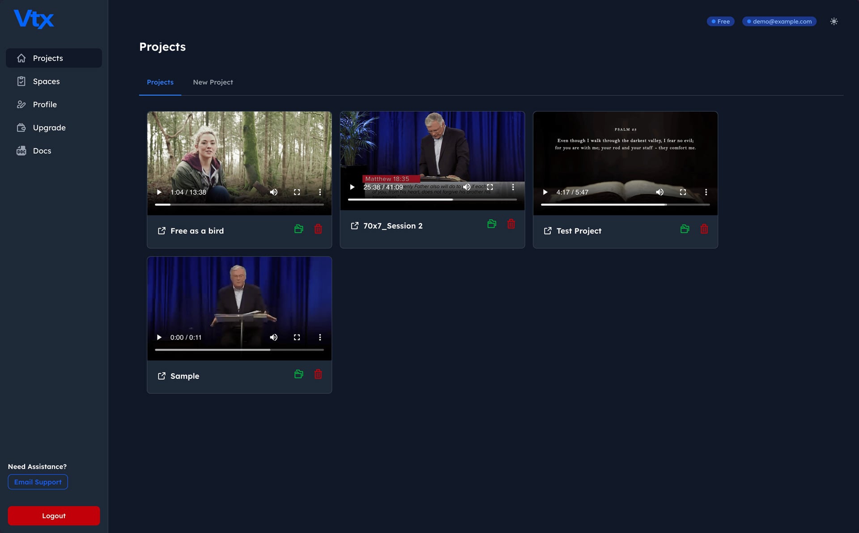
Task: Click the Email Support button
Action: [x=38, y=482]
